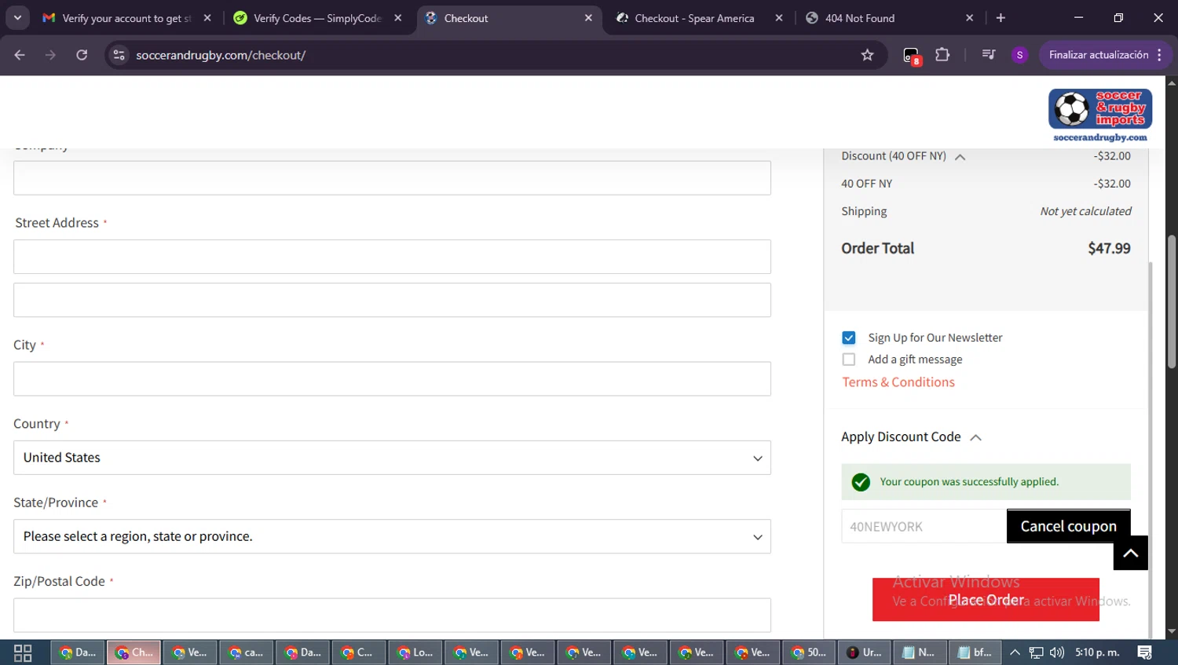
Task: Collapse the Apply Discount Code section
Action: pos(976,438)
